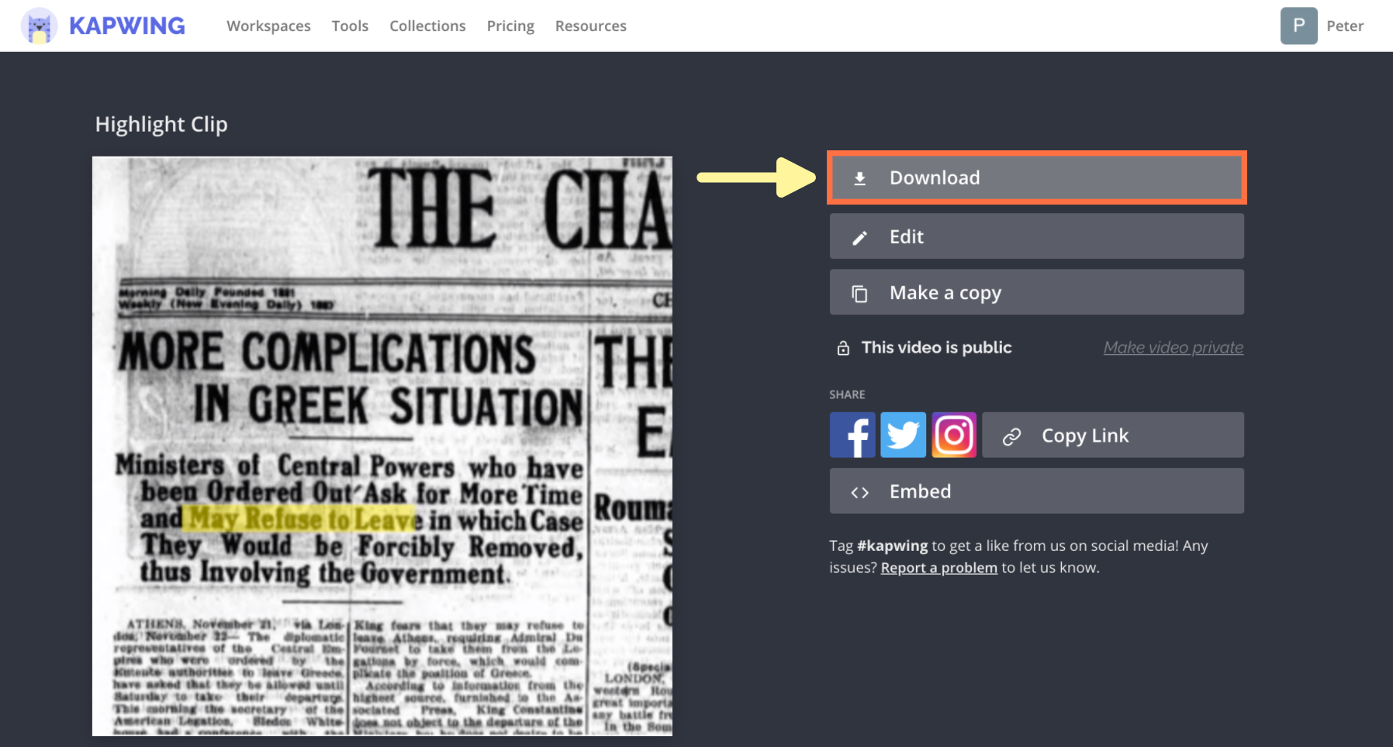Click the chain link icon
The height and width of the screenshot is (747, 1393).
tap(1011, 437)
